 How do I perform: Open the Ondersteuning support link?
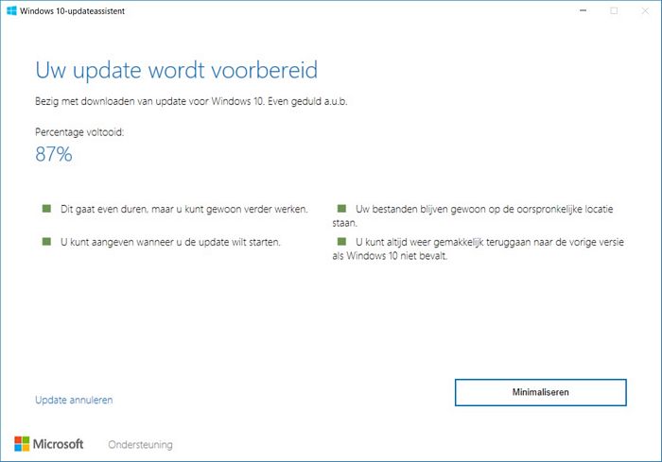click(x=140, y=445)
